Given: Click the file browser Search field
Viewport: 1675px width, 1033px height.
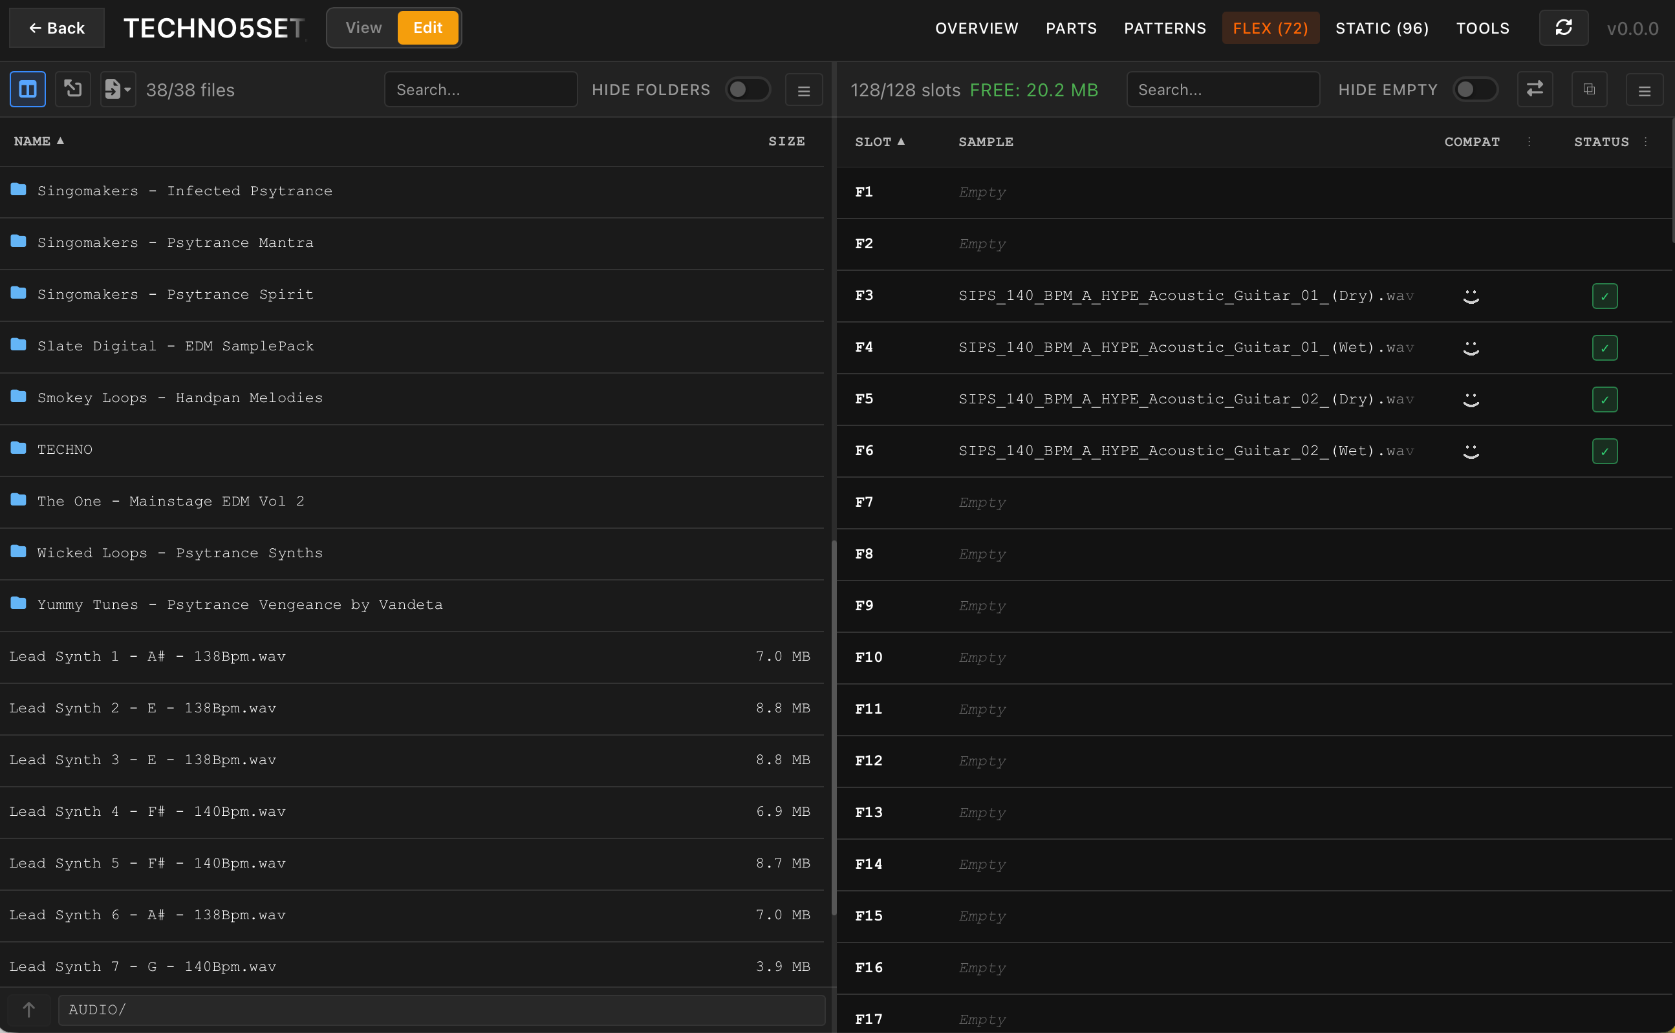Looking at the screenshot, I should 481,89.
